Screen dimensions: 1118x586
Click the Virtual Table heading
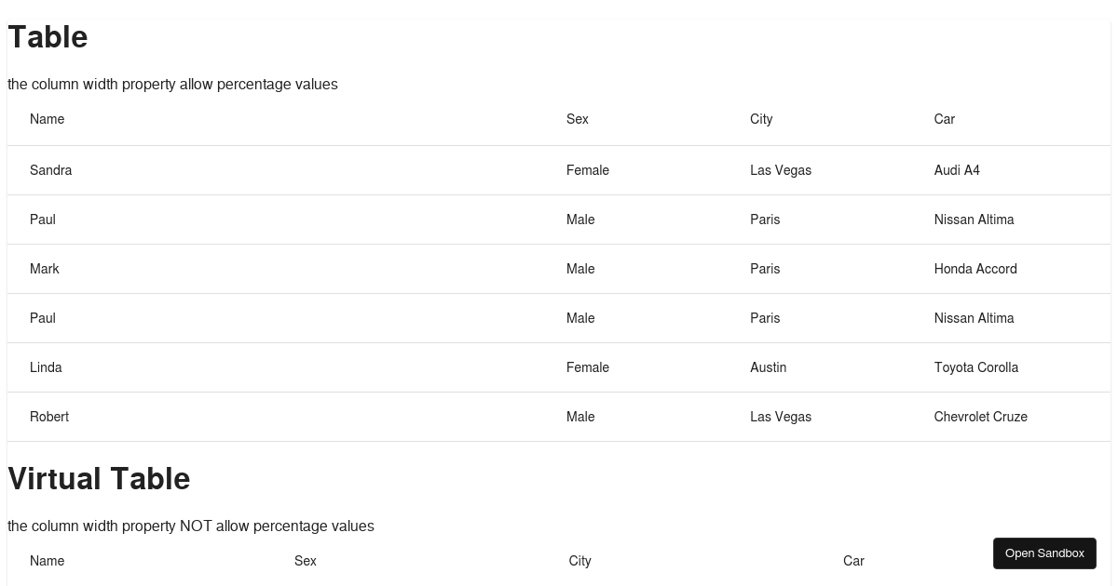[x=99, y=479]
